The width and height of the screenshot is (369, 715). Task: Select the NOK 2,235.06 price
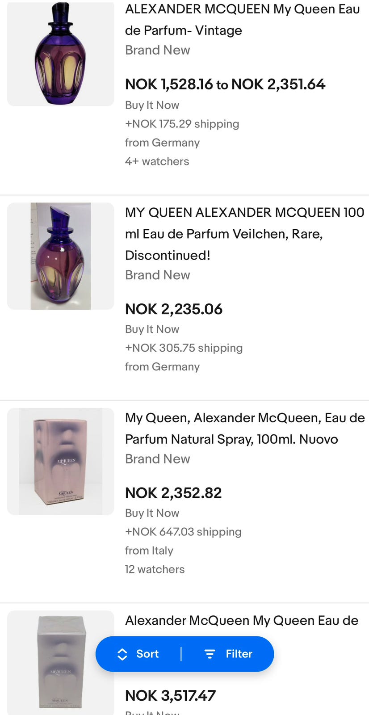point(174,309)
